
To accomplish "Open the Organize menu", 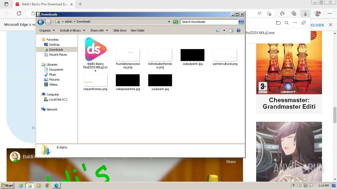I will pyautogui.click(x=47, y=30).
